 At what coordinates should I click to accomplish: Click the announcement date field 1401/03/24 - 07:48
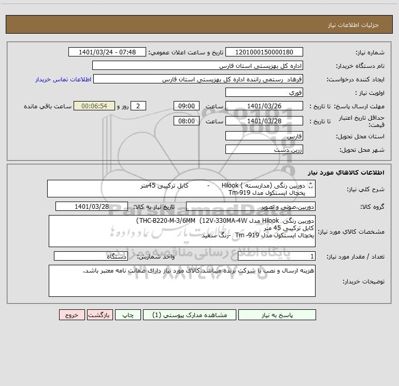tap(107, 52)
